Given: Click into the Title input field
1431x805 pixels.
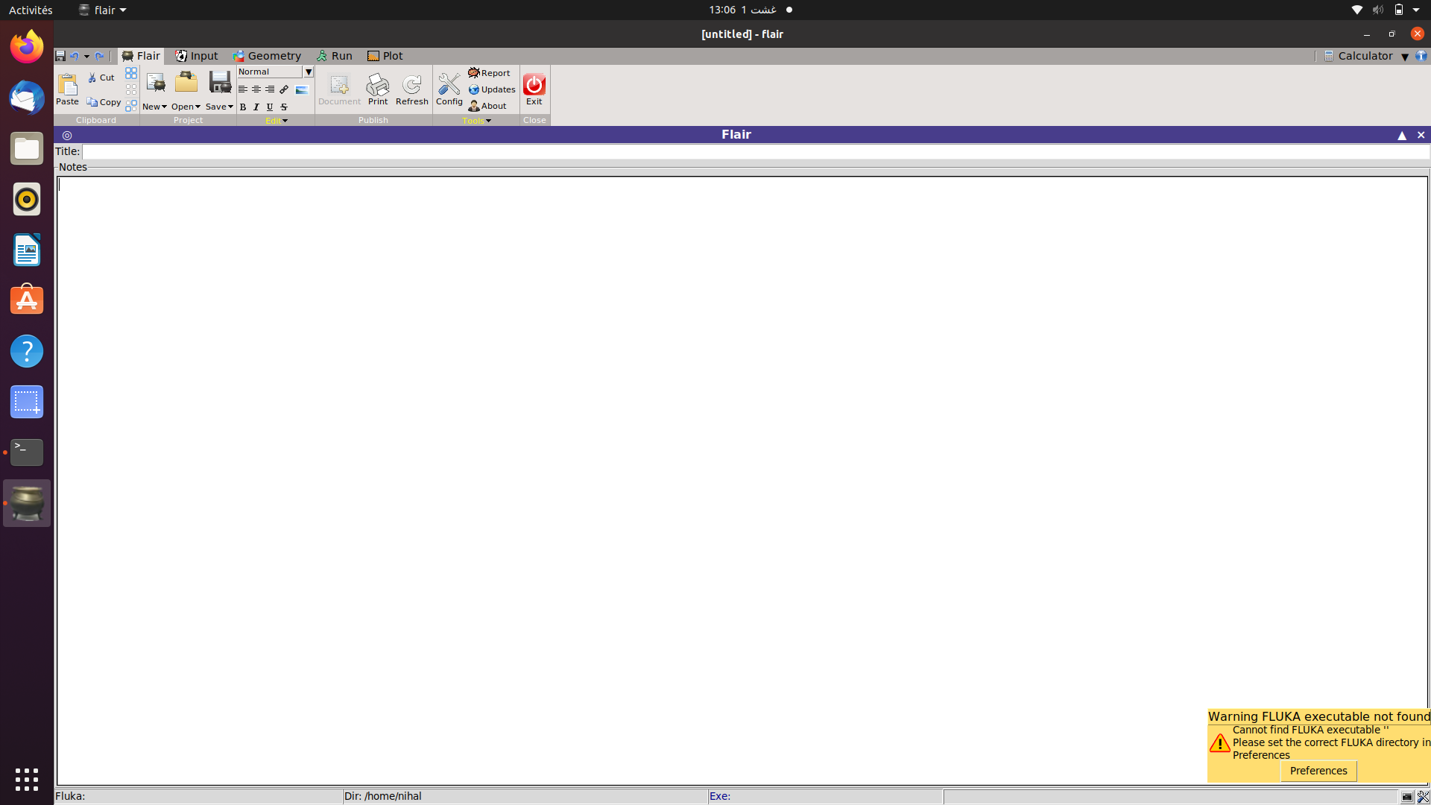Looking at the screenshot, I should (756, 151).
